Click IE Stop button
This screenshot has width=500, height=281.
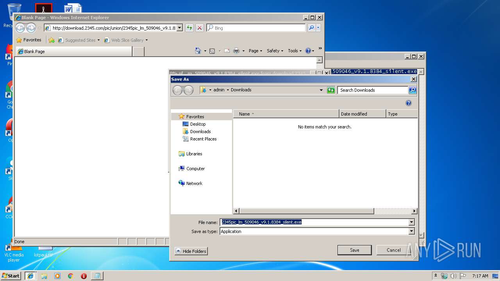click(199, 28)
